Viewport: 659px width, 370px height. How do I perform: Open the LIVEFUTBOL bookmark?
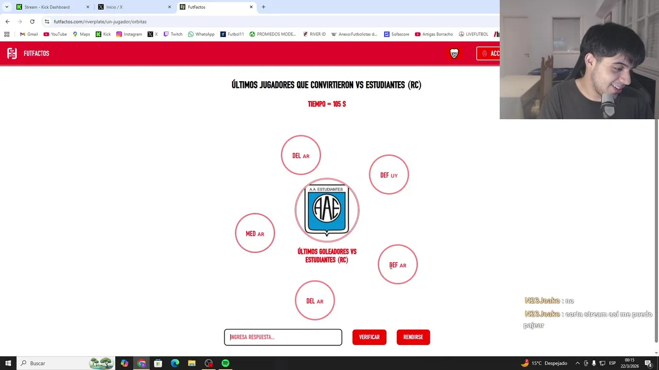click(473, 34)
